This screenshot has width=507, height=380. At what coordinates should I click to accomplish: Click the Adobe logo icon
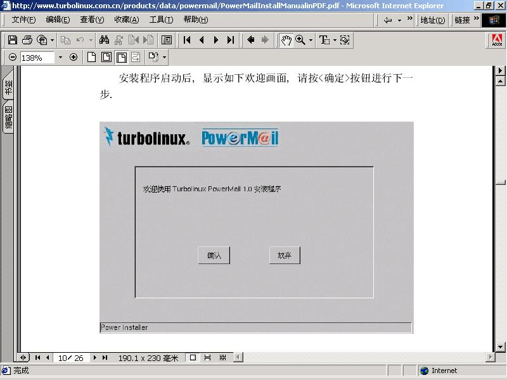(497, 41)
